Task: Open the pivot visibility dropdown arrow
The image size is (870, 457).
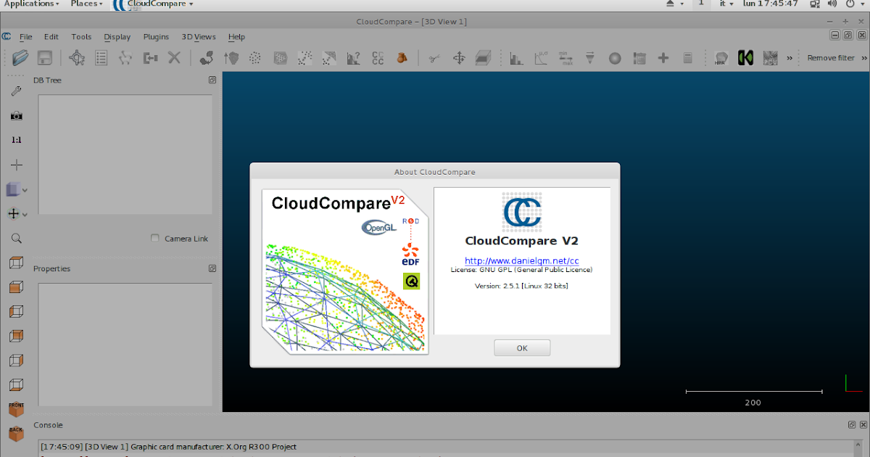Action: 25,215
